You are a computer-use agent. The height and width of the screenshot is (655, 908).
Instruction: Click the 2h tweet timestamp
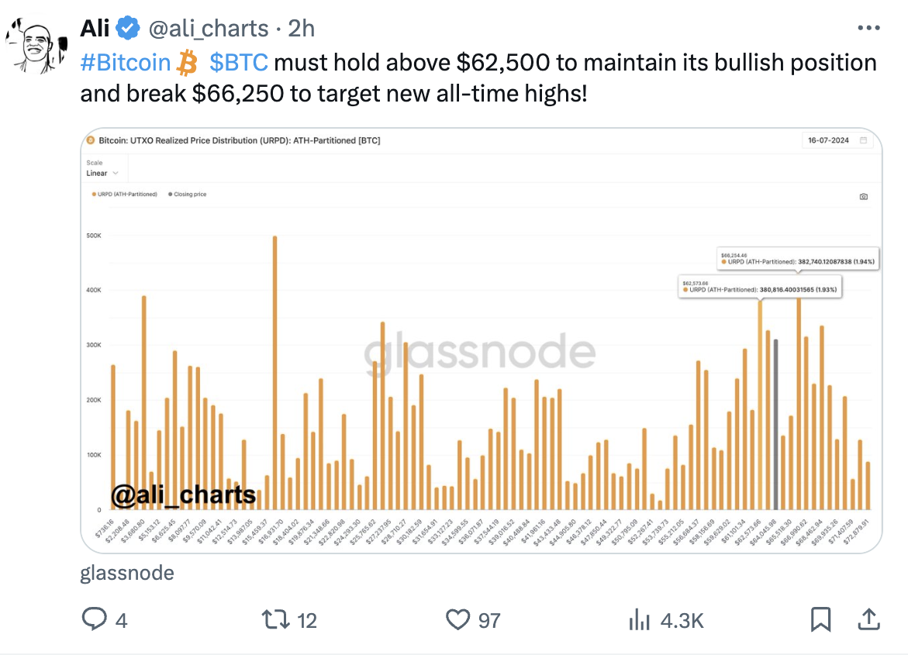[x=301, y=29]
